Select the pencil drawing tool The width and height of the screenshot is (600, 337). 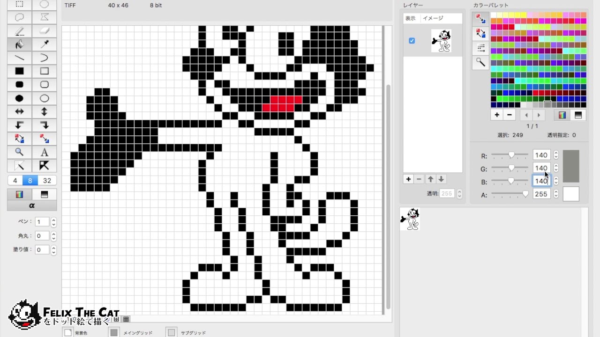click(19, 31)
